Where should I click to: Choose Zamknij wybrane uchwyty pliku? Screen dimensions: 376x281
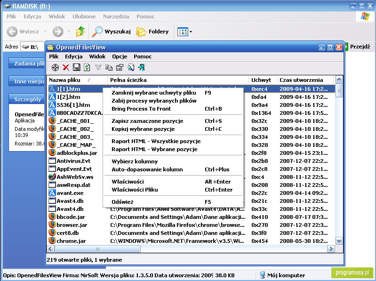pos(173,93)
